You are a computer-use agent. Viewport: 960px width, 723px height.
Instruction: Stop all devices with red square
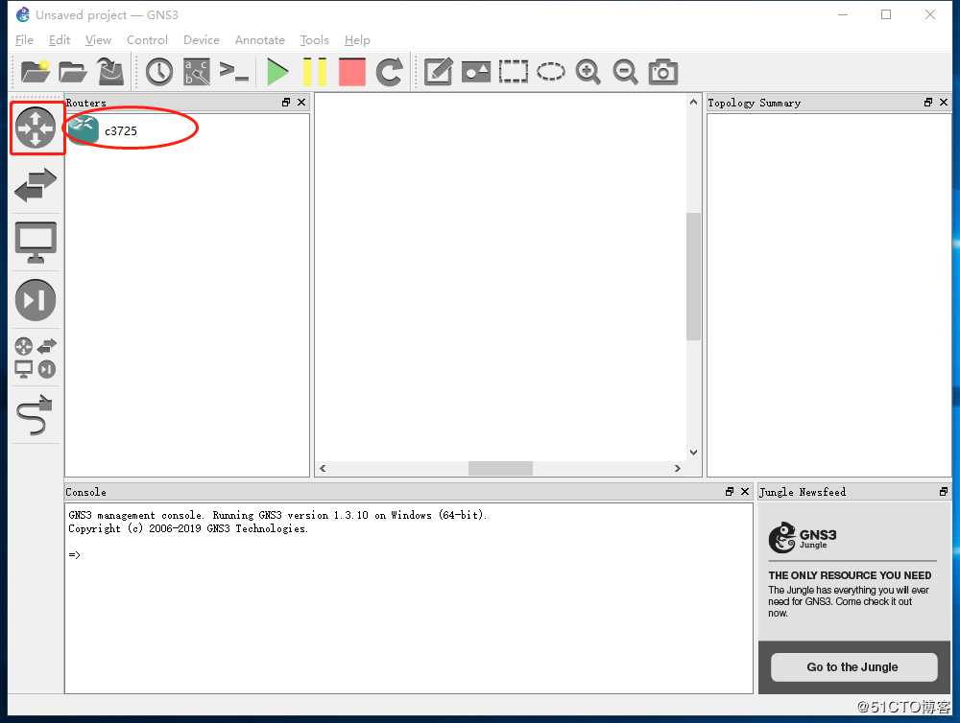pyautogui.click(x=352, y=72)
